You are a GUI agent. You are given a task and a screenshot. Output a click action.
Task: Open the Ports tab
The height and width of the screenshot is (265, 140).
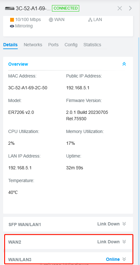pyautogui.click(x=54, y=45)
